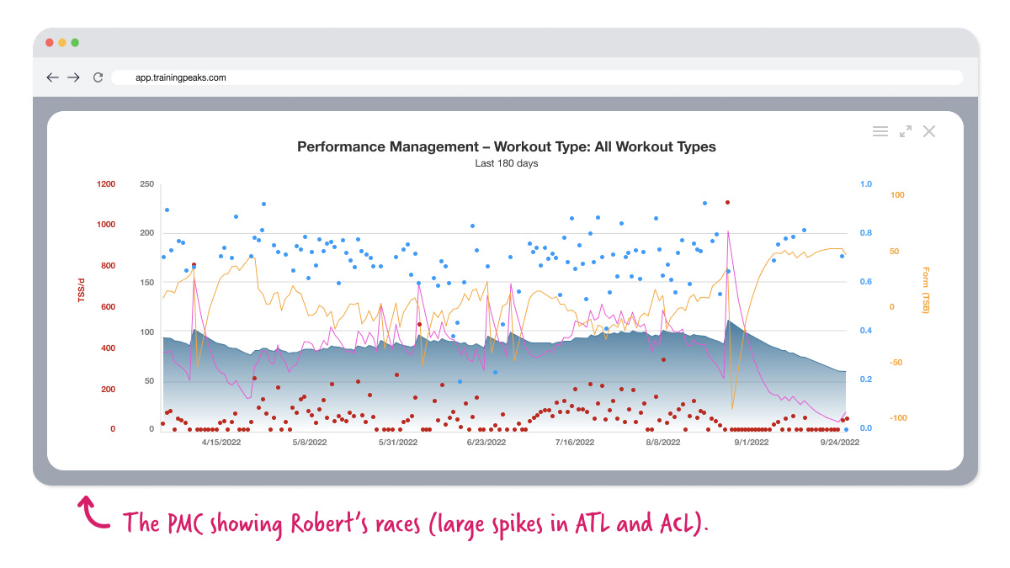Navigate forward in the browser

(73, 77)
